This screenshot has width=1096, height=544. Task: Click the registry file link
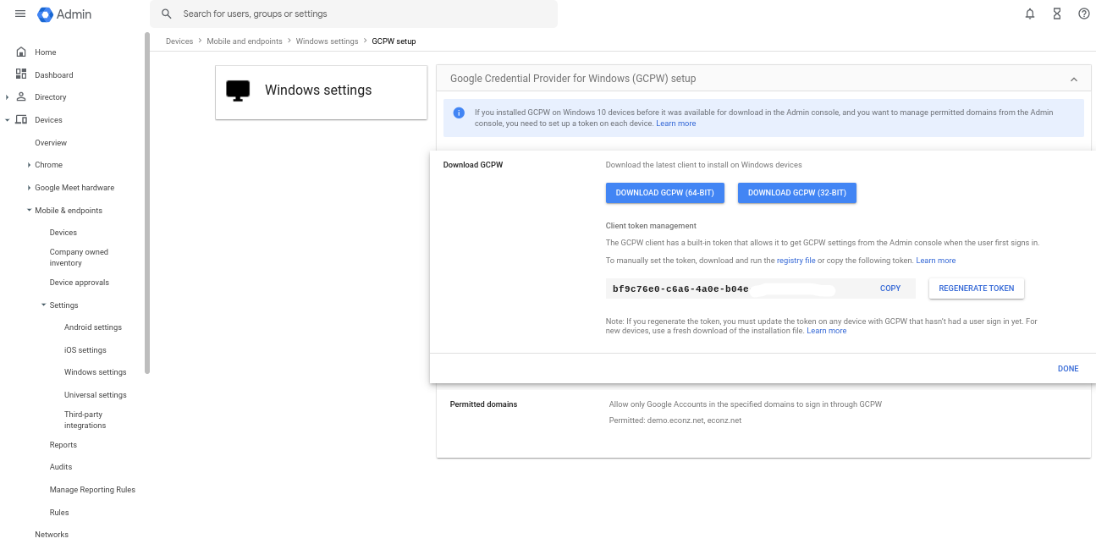(x=796, y=261)
